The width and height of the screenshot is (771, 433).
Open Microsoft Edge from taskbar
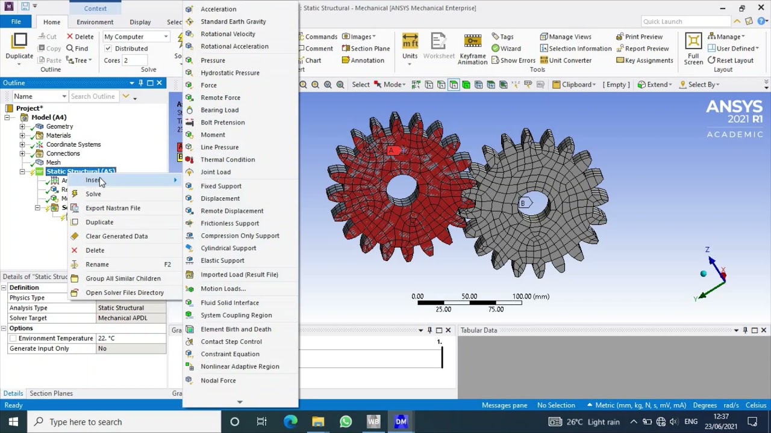point(290,422)
